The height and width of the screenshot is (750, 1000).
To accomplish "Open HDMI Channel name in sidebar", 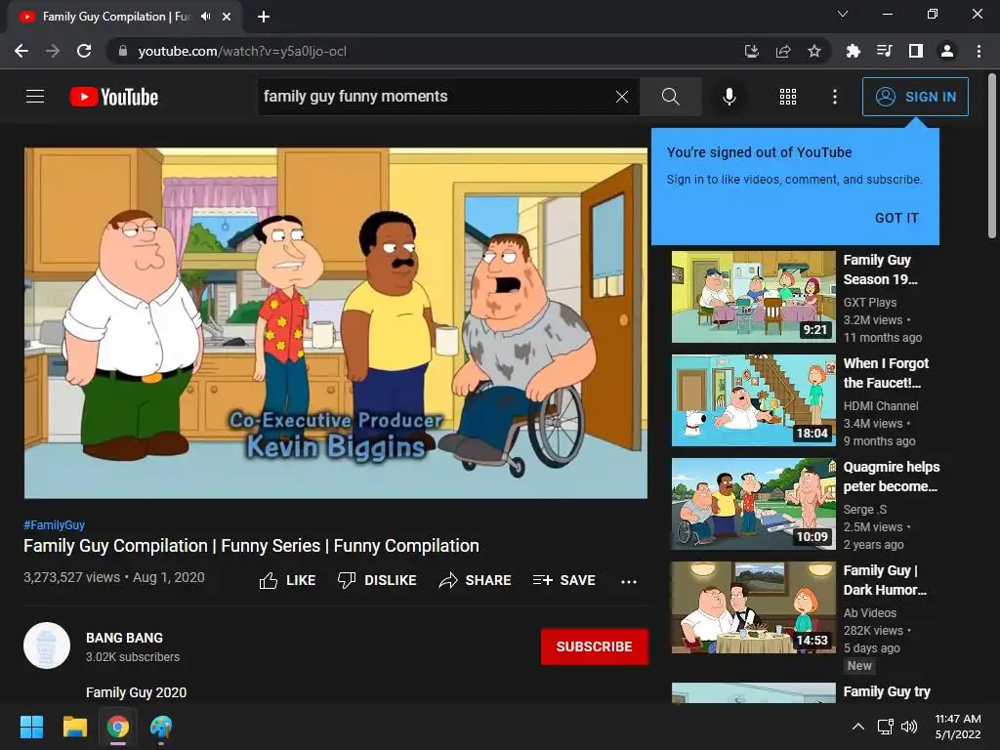I will click(x=881, y=405).
